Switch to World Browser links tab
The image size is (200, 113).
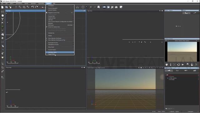click(x=177, y=70)
